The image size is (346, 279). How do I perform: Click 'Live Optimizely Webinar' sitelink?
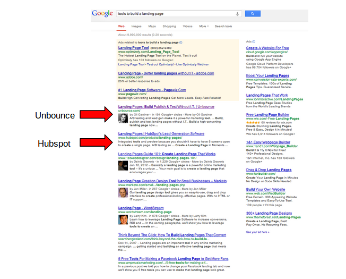[193, 64]
